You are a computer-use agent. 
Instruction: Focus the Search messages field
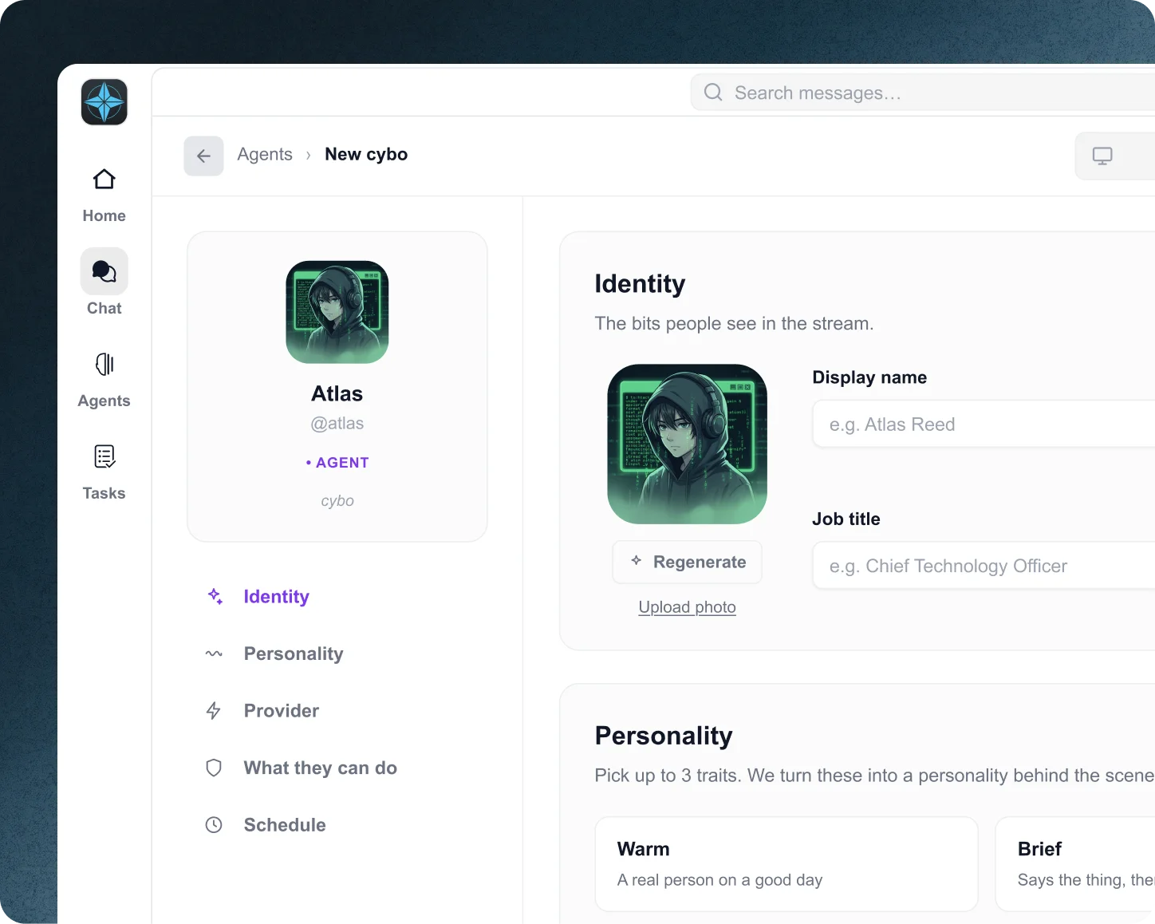922,93
